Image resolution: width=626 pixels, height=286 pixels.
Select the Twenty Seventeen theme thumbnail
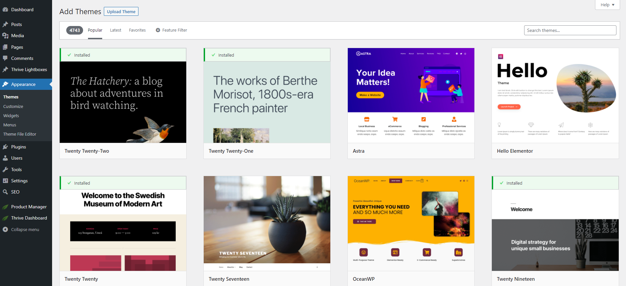tap(267, 223)
